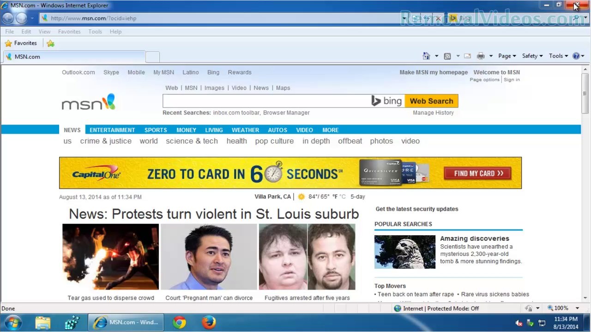Viewport: 591px width, 332px height.
Task: Click the Web Search button
Action: pyautogui.click(x=431, y=101)
